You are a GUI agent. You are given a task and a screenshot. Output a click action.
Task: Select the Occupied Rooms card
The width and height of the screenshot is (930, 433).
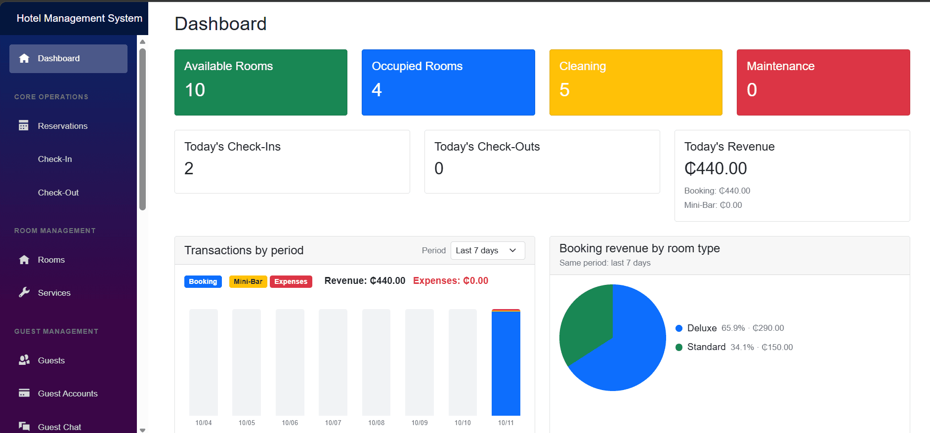coord(448,82)
